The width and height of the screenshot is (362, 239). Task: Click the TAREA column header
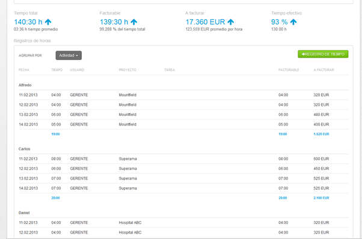[x=170, y=70]
